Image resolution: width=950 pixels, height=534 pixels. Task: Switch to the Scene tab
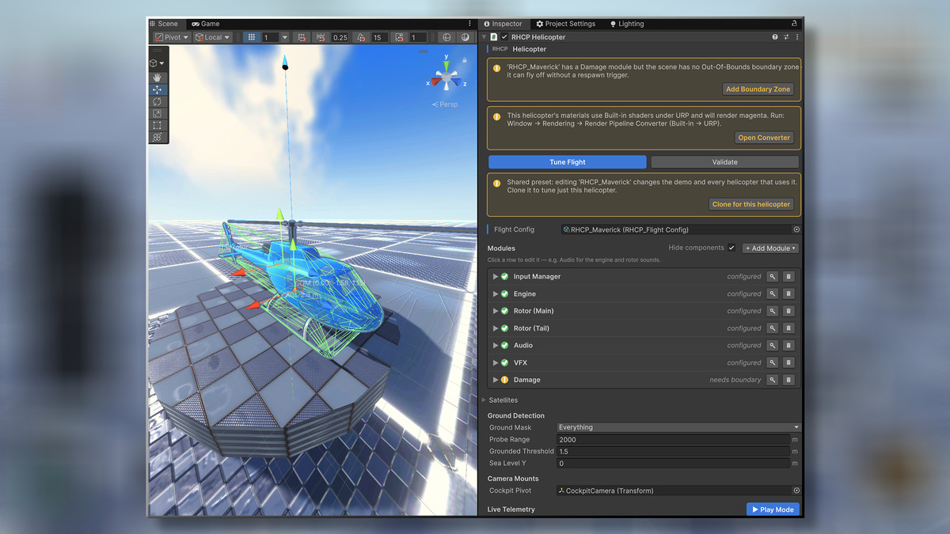point(165,24)
